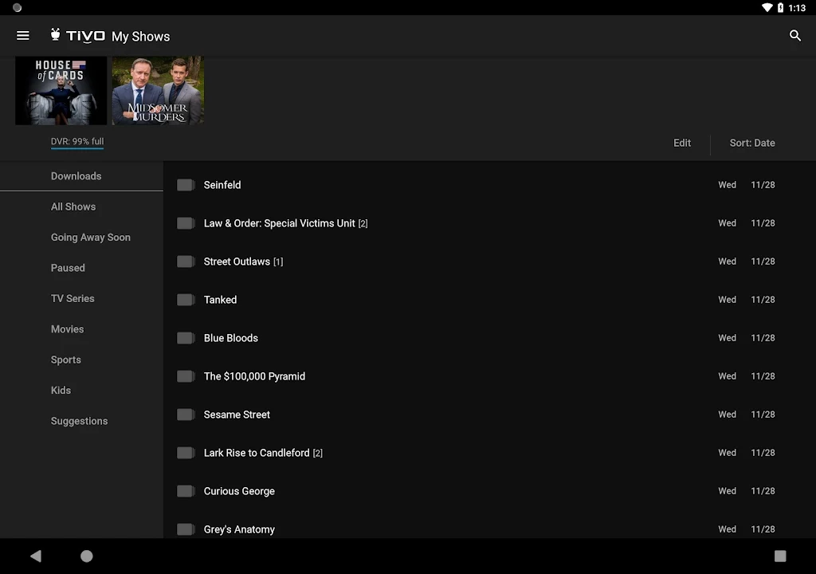Tap the folder icon next to Tanked
Screen dimensions: 816x574
(186, 300)
